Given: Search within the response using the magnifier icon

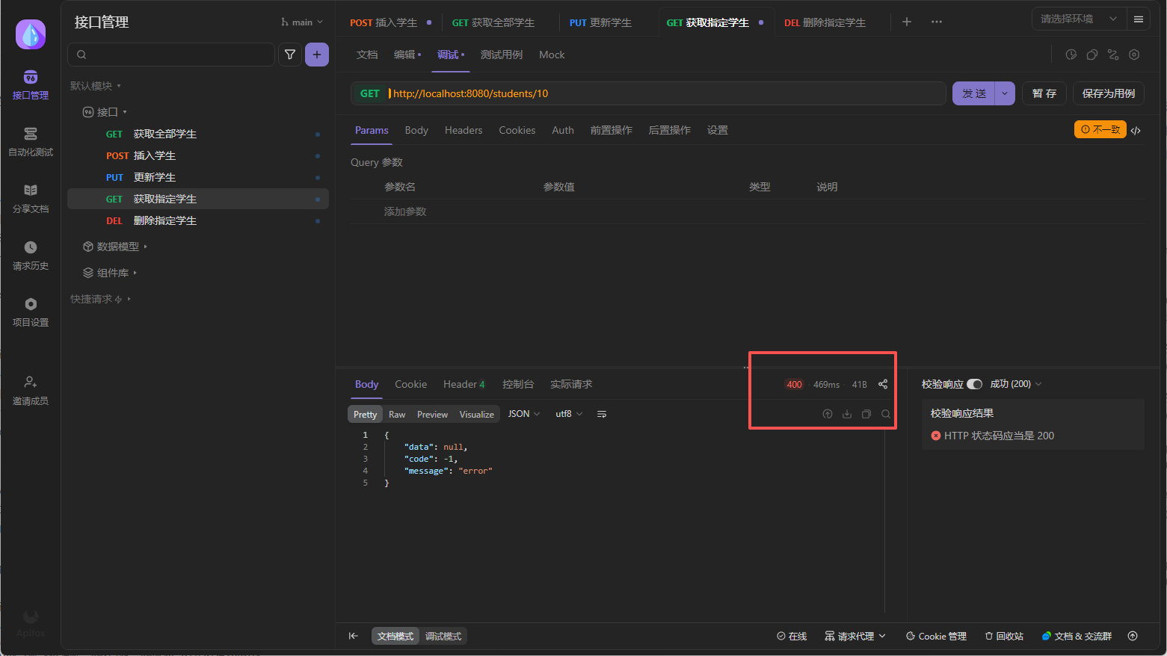Looking at the screenshot, I should click(x=885, y=413).
